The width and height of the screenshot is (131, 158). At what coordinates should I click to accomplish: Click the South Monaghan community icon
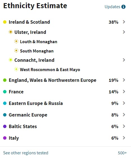click(16, 51)
